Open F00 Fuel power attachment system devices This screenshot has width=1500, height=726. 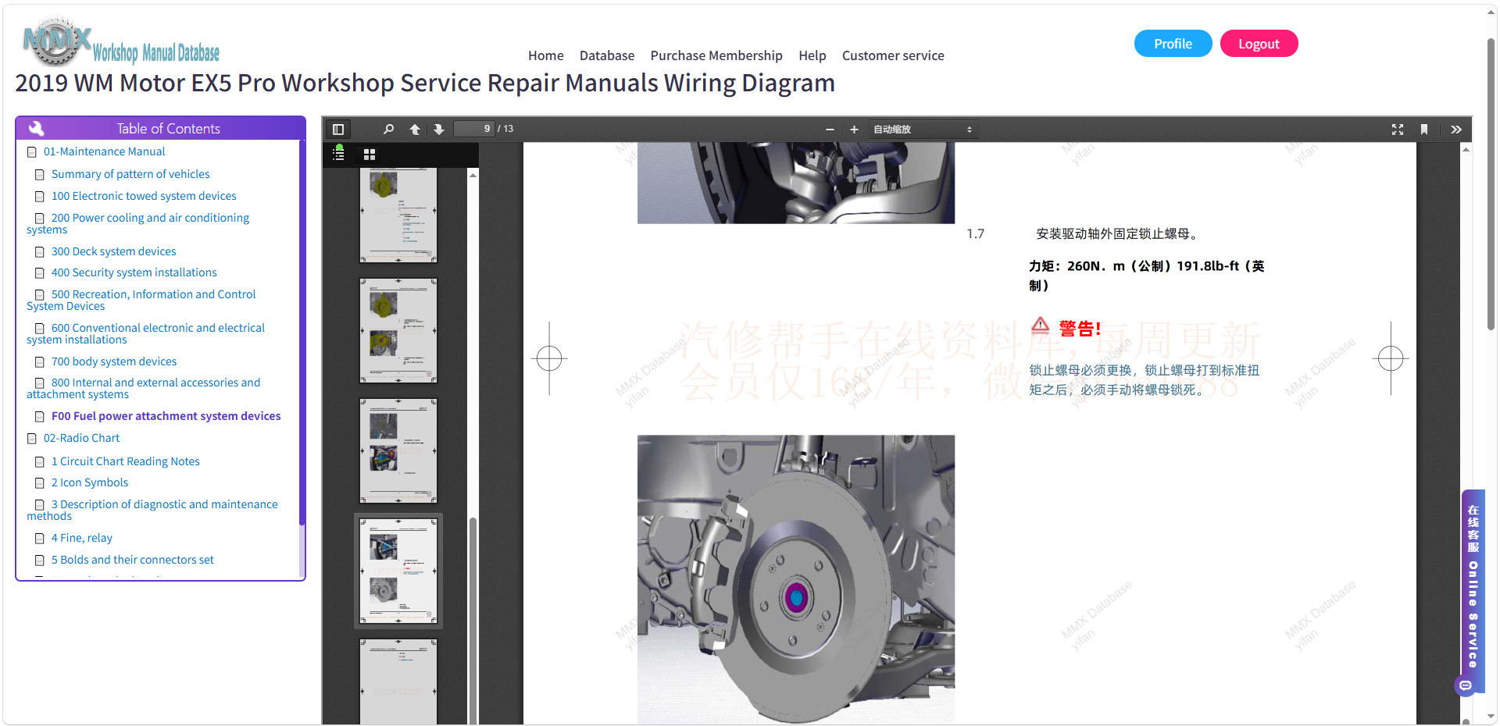166,416
